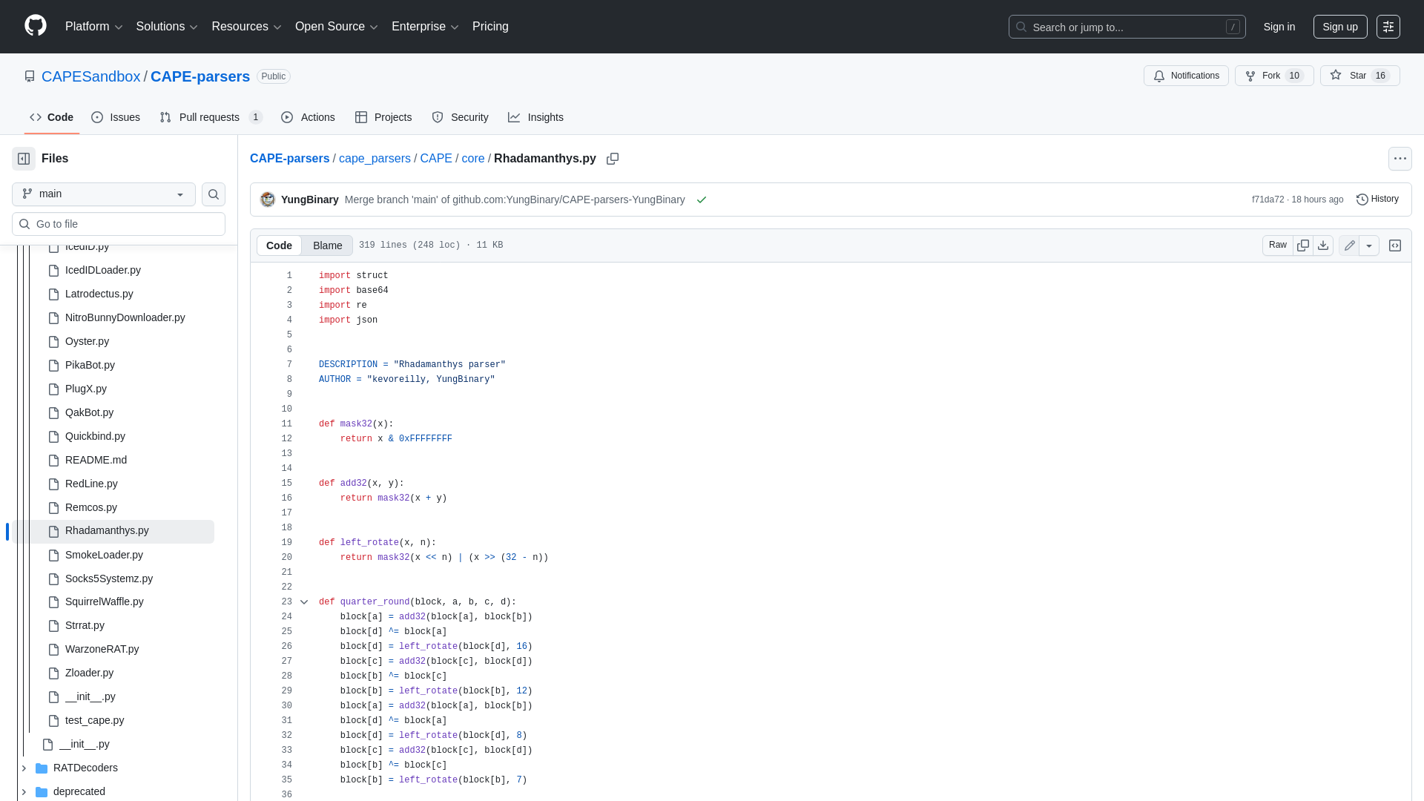Download the Rhadamanthys.py file

(x=1324, y=245)
